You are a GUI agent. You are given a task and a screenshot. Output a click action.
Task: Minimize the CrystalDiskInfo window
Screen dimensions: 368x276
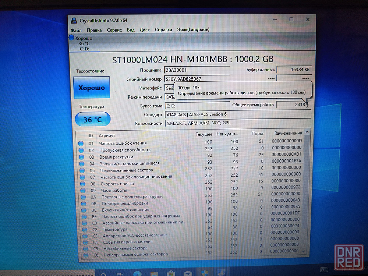pos(275,20)
